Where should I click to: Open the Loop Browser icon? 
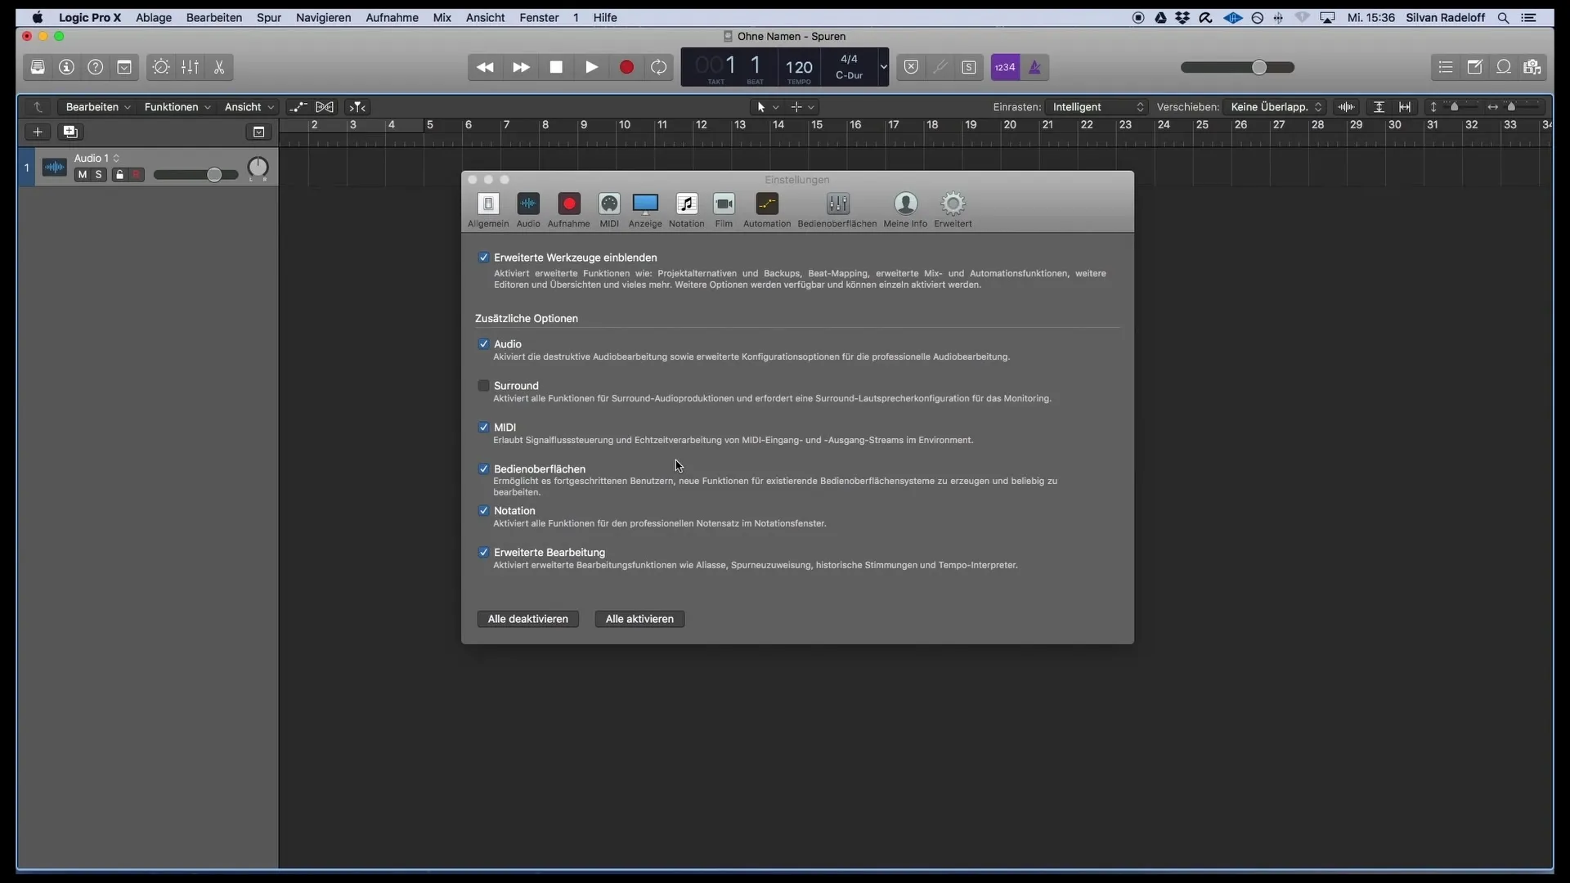1504,67
